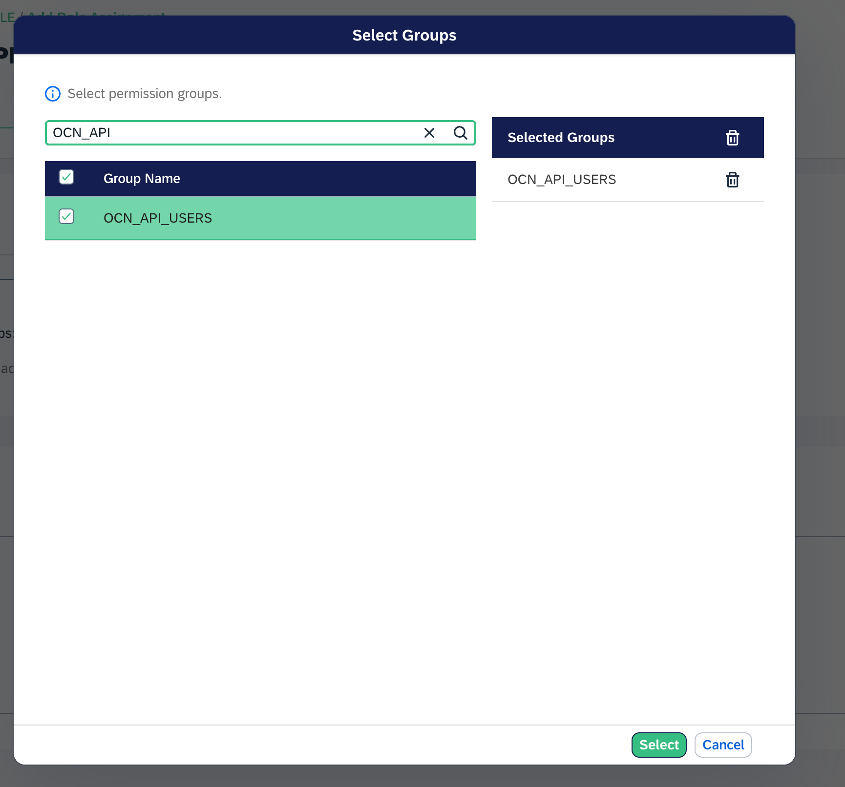This screenshot has width=845, height=787.
Task: Click the info icon beside permission groups hint
Action: 53,94
